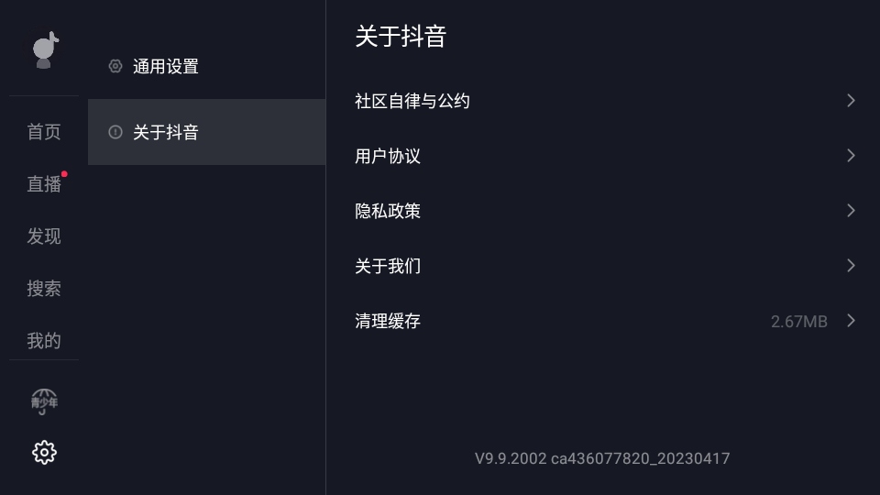Open the 发现 section
This screenshot has height=495, width=880.
(x=44, y=236)
